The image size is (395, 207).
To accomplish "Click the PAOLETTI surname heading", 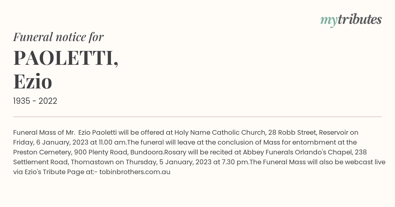I will coord(66,58).
